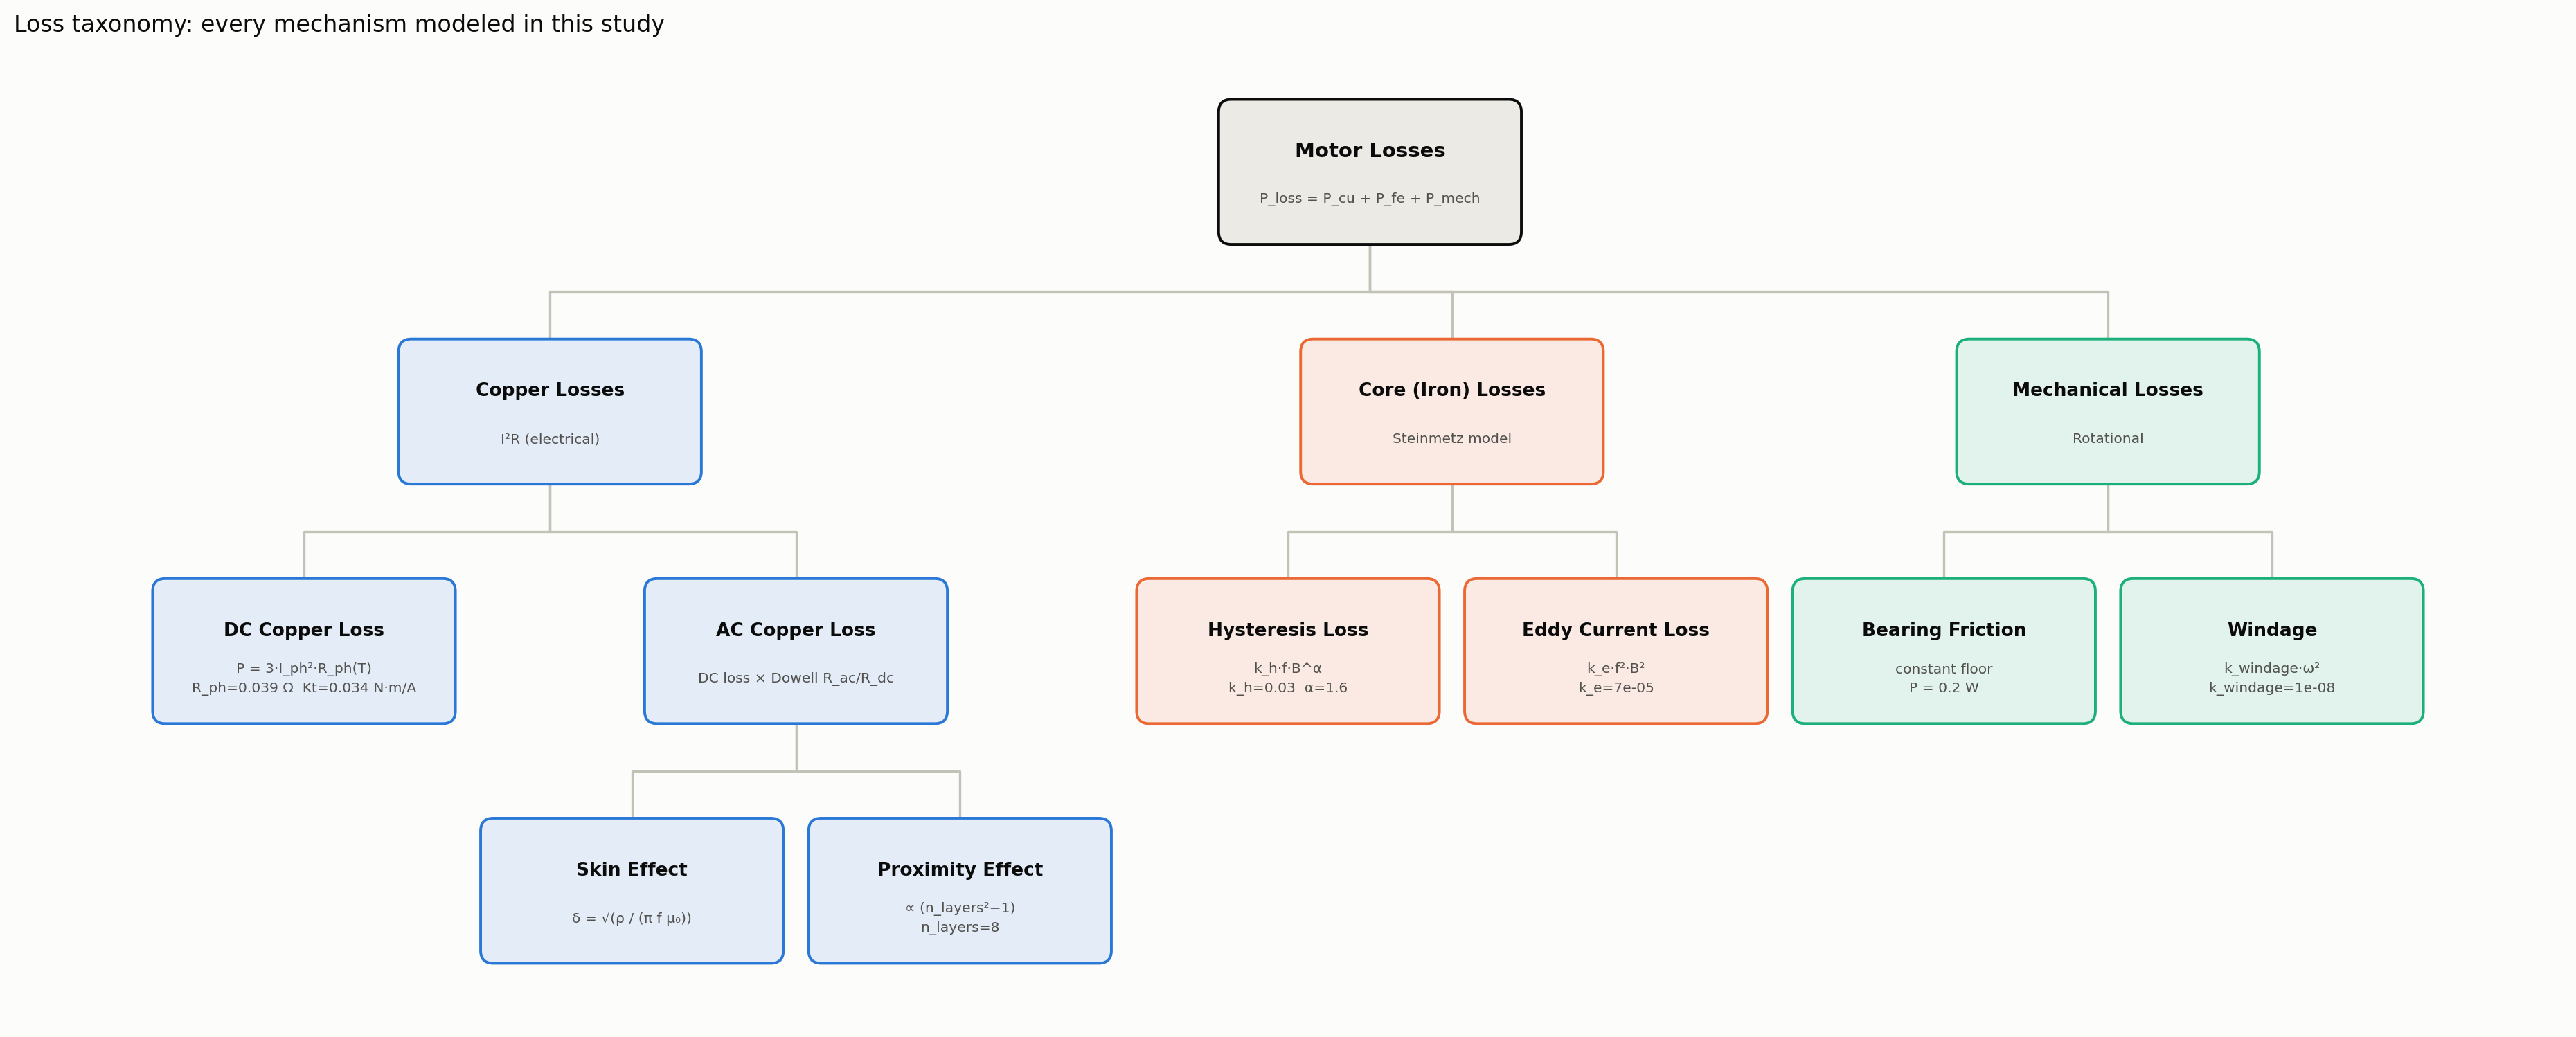The height and width of the screenshot is (1037, 2576).
Task: Click 'k_h=0.03 α=1.6' parameter text
Action: pyautogui.click(x=1287, y=688)
